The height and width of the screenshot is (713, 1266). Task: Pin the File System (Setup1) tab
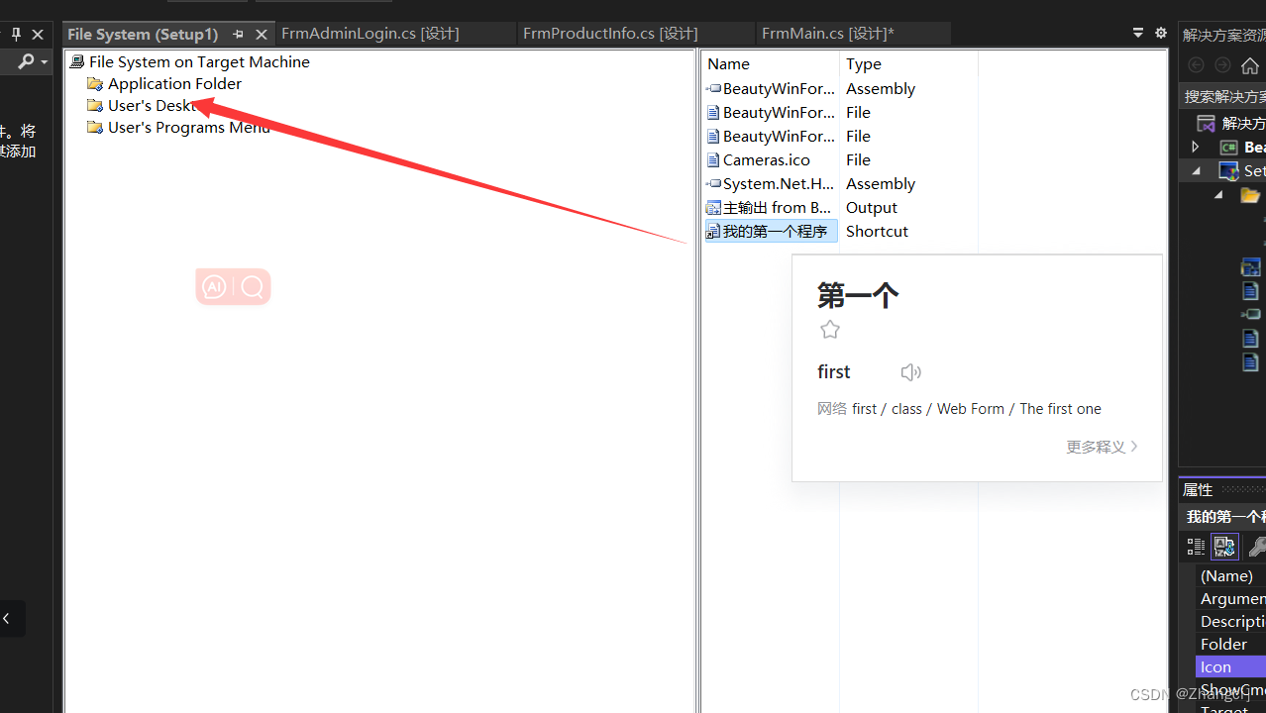point(238,34)
